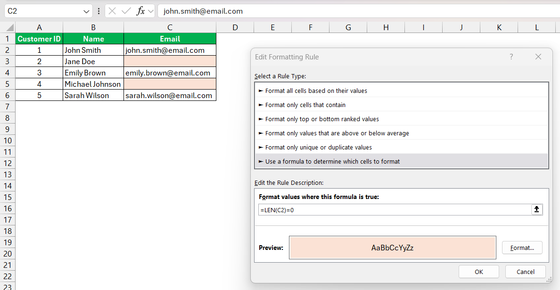Select row 10 header
This screenshot has width=560, height=290.
point(8,141)
